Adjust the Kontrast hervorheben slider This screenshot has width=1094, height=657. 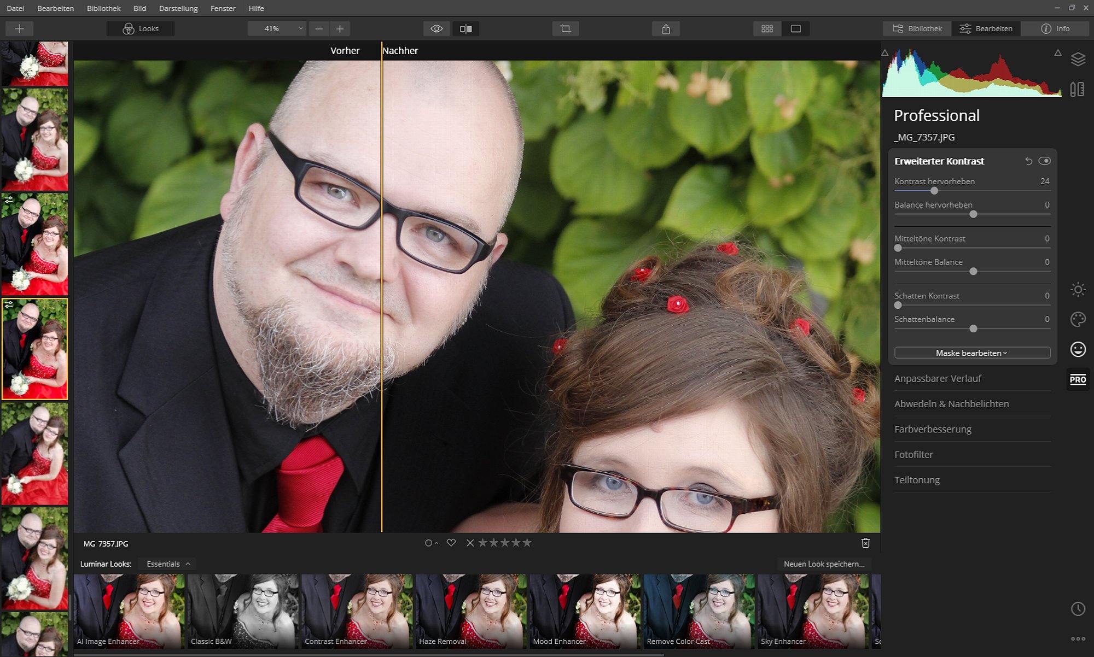[934, 191]
